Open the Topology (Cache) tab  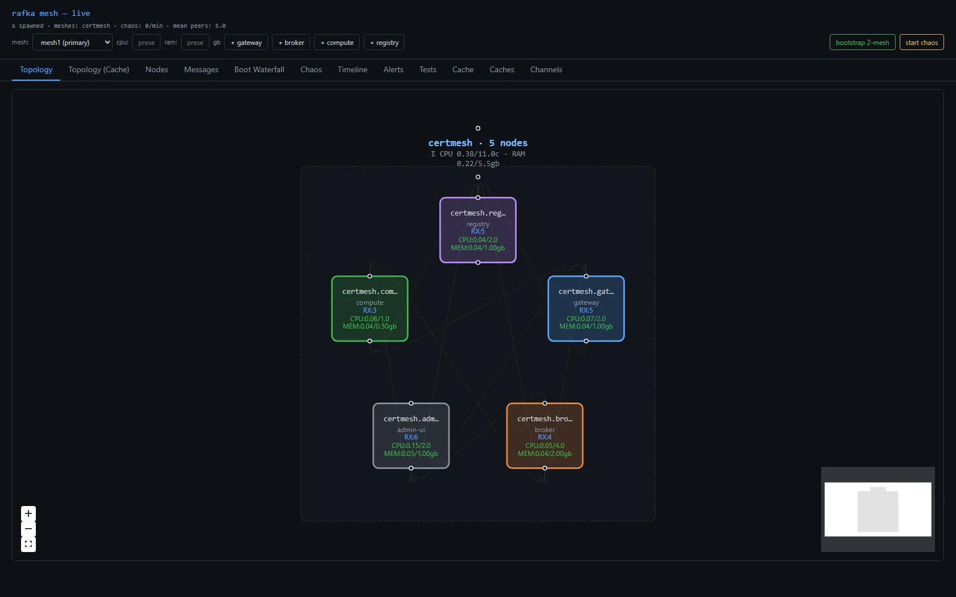pos(98,69)
